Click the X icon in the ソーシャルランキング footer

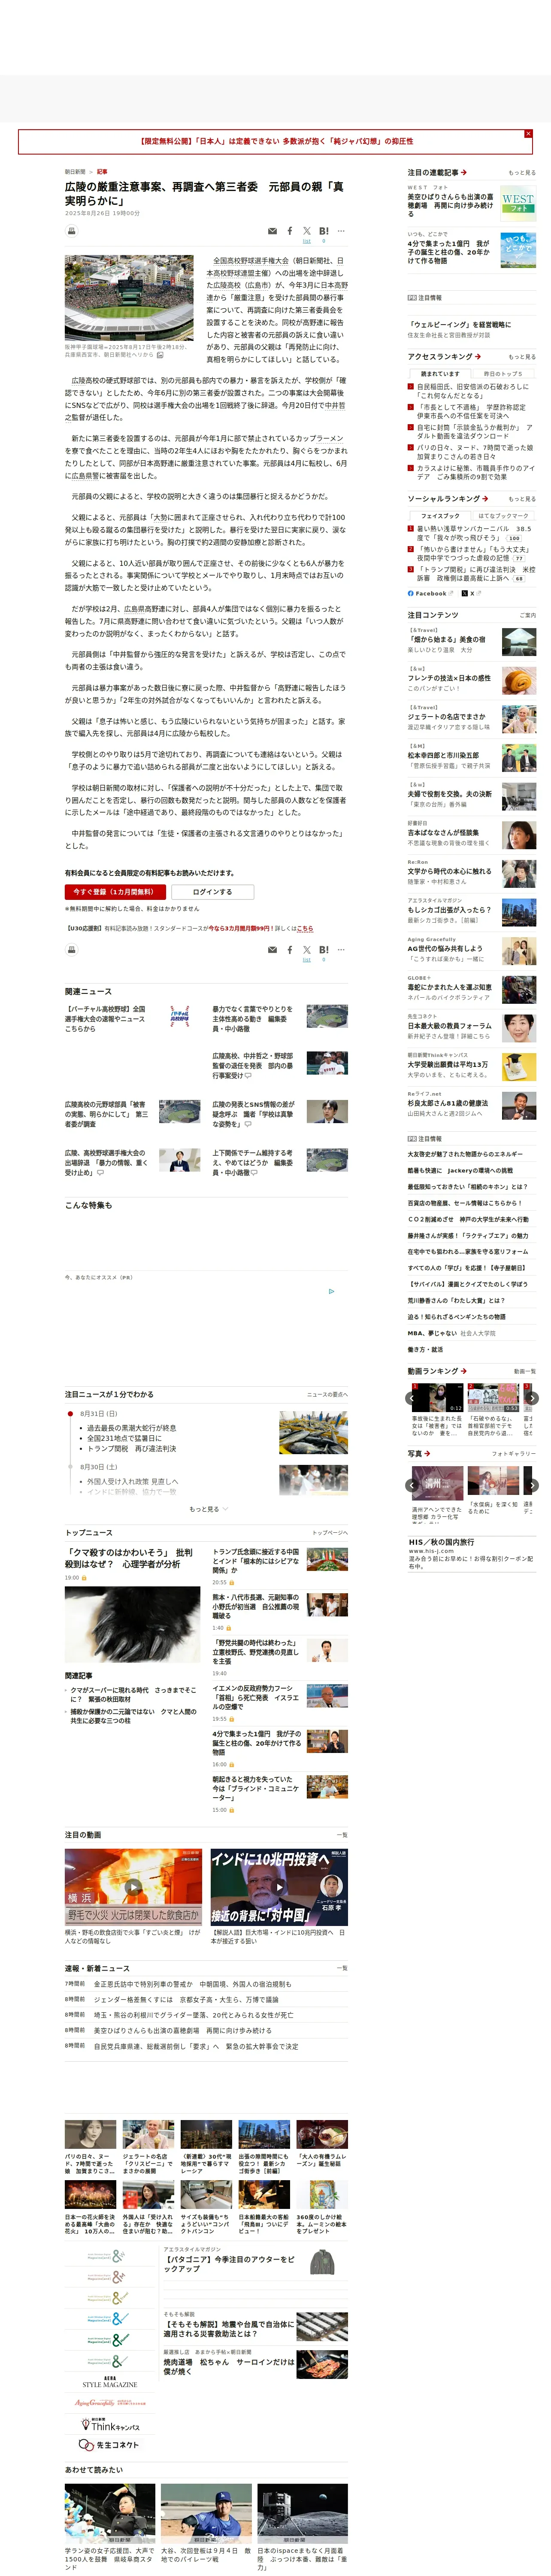[465, 593]
